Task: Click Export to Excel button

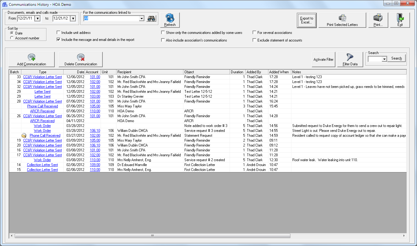Action: pyautogui.click(x=307, y=20)
